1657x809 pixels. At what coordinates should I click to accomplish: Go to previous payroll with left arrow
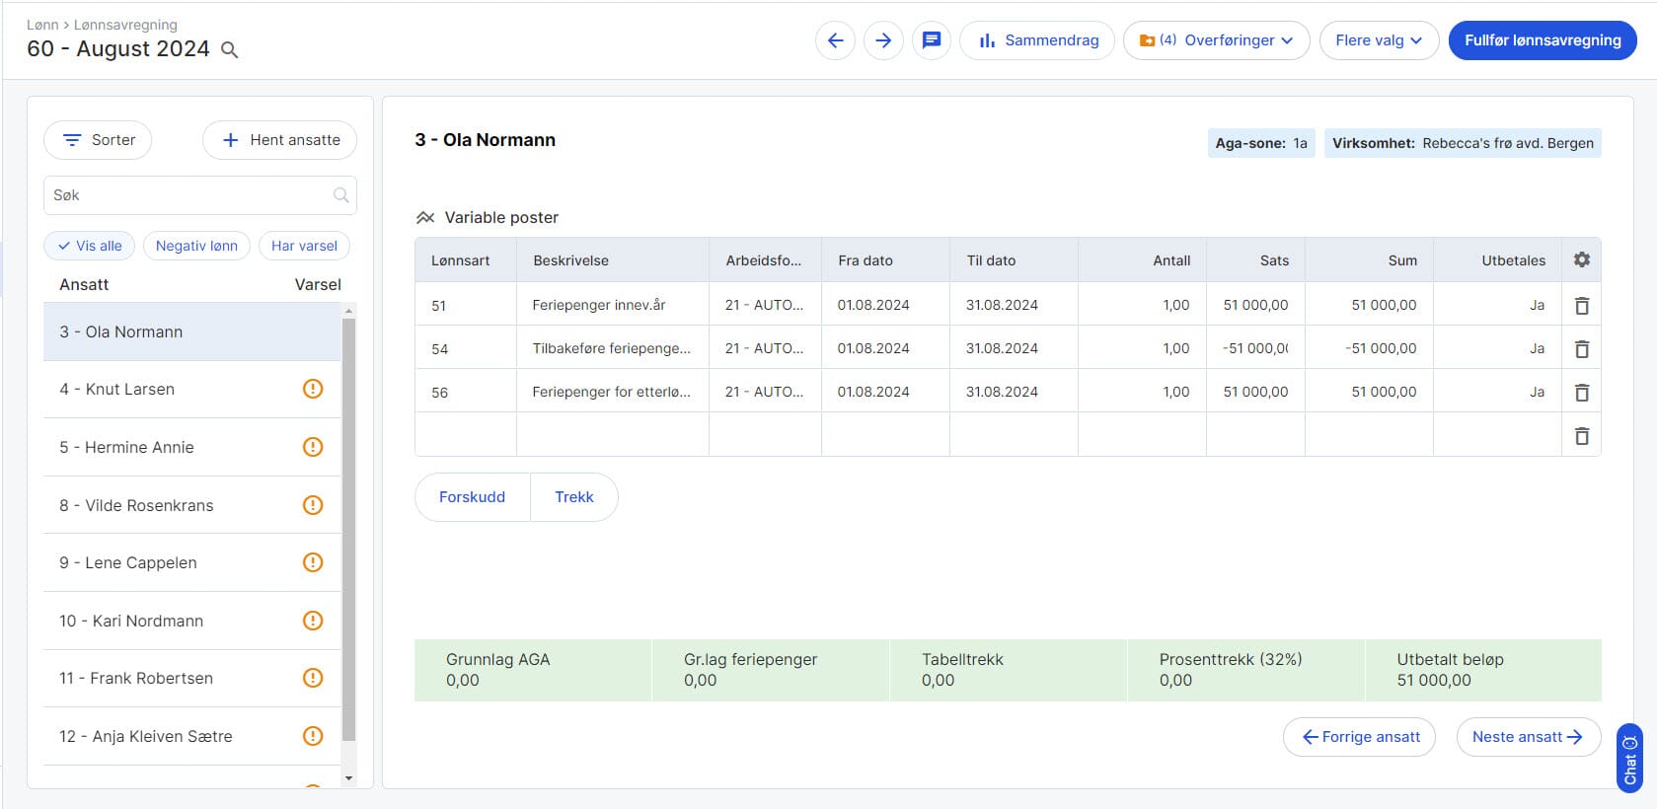click(835, 40)
